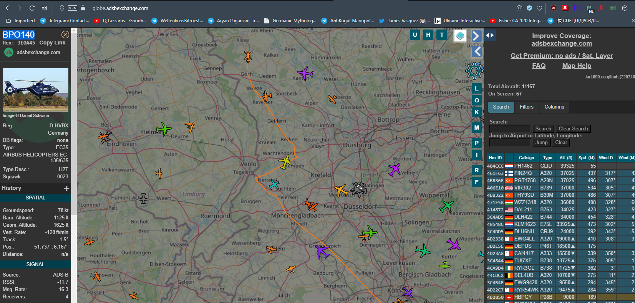Click the Jump button
The height and width of the screenshot is (303, 635).
[x=541, y=143]
